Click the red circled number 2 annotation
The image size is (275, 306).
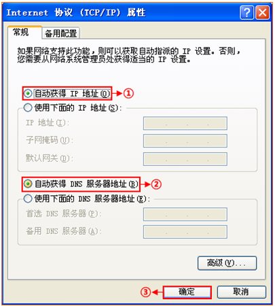[156, 184]
